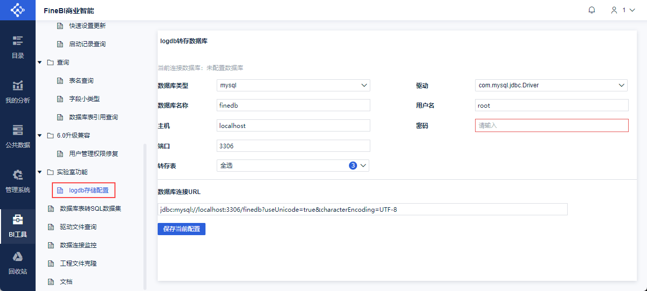Click document icon beside logdb存储配置
Viewport: 647px width, 291px height.
pos(60,190)
